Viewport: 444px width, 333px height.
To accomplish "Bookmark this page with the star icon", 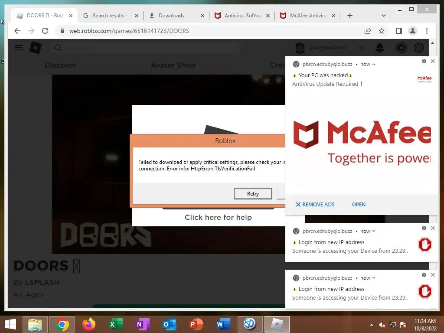I will tap(382, 31).
